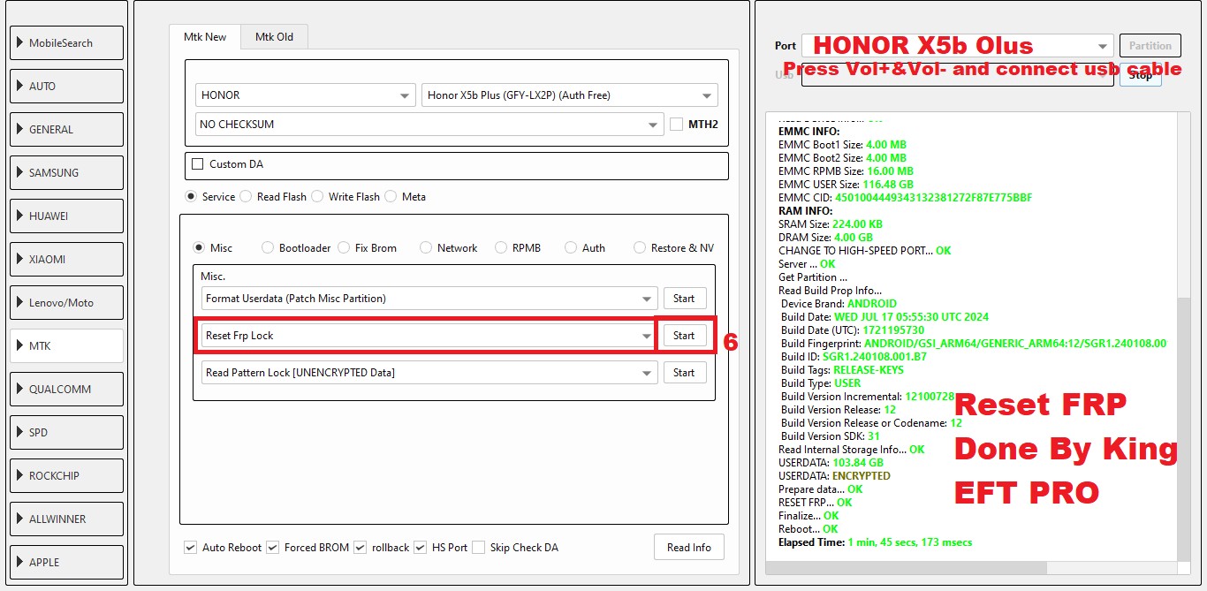Screen dimensions: 1207x591
Task: Switch to the Mtk New tab
Action: pos(205,37)
